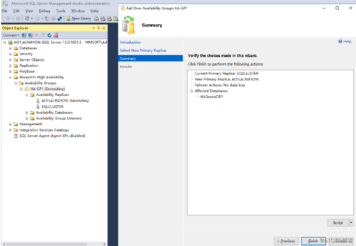Collapse the Availability Groups node

click(x=16, y=83)
